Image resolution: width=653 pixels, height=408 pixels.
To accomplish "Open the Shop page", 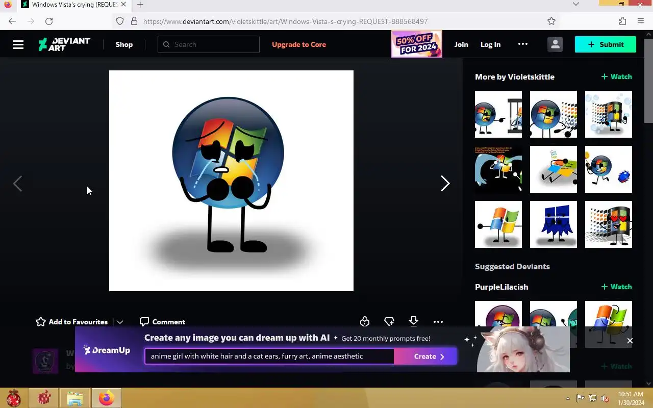I will [x=124, y=44].
